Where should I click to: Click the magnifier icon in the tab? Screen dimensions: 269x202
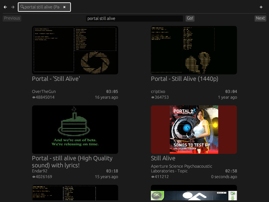coord(22,7)
